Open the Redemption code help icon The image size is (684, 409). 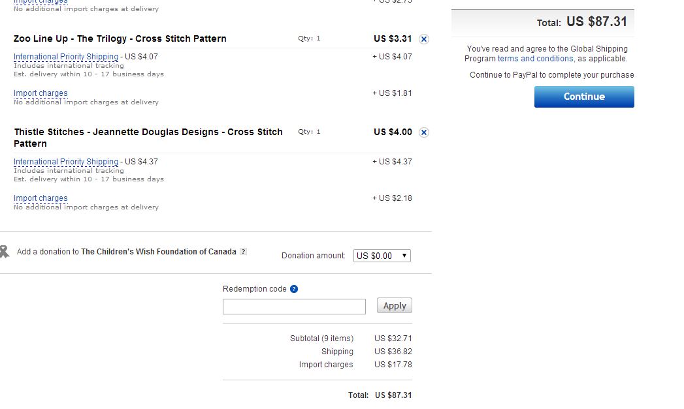coord(294,289)
